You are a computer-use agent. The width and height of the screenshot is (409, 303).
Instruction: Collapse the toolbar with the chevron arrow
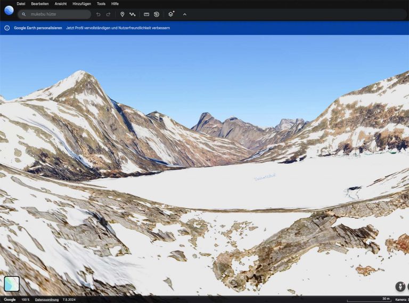tap(185, 14)
